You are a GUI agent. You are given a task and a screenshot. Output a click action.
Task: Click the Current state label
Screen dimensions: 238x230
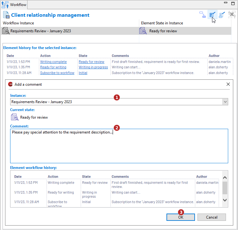22,110
